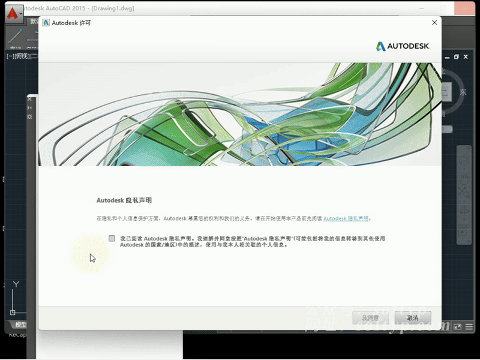This screenshot has width=480, height=360.
Task: Toggle Clean Screen icon in status bar
Action: point(457,327)
